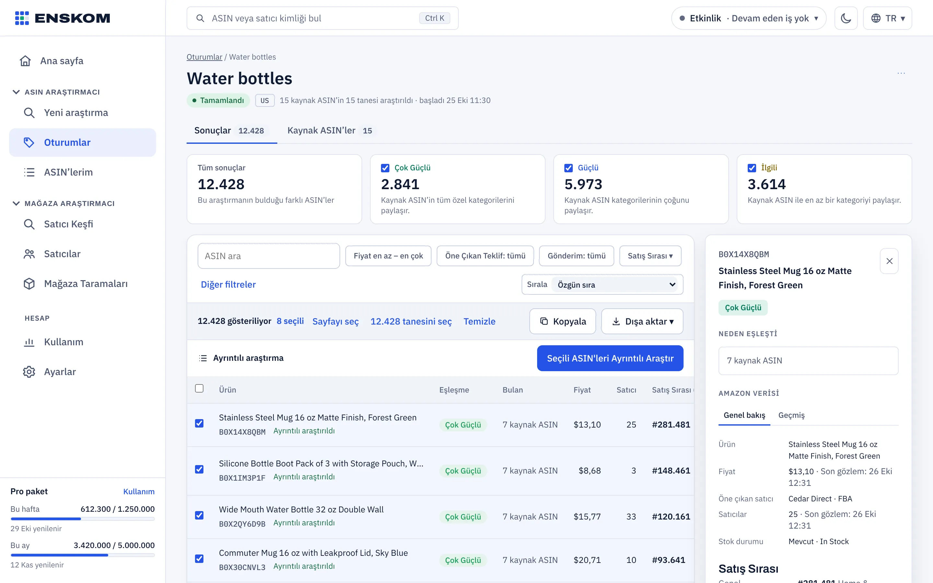Click the Ayrıntılı araştırma list icon

pos(203,358)
